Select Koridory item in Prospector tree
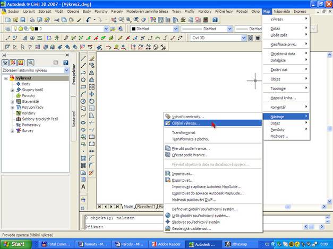Screen dimensions: 333x249 pyautogui.click(x=29, y=113)
